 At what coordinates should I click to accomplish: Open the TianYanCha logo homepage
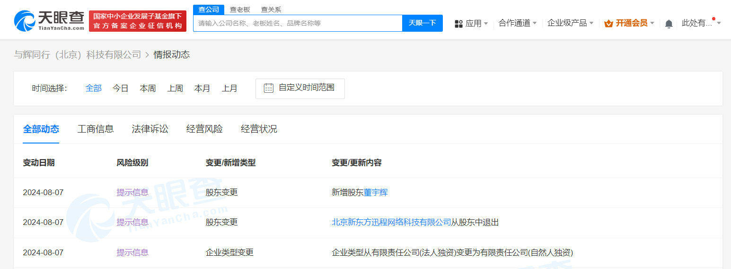pyautogui.click(x=49, y=21)
